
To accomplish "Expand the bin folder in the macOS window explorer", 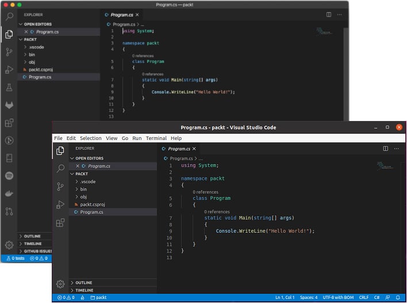I will coord(32,54).
